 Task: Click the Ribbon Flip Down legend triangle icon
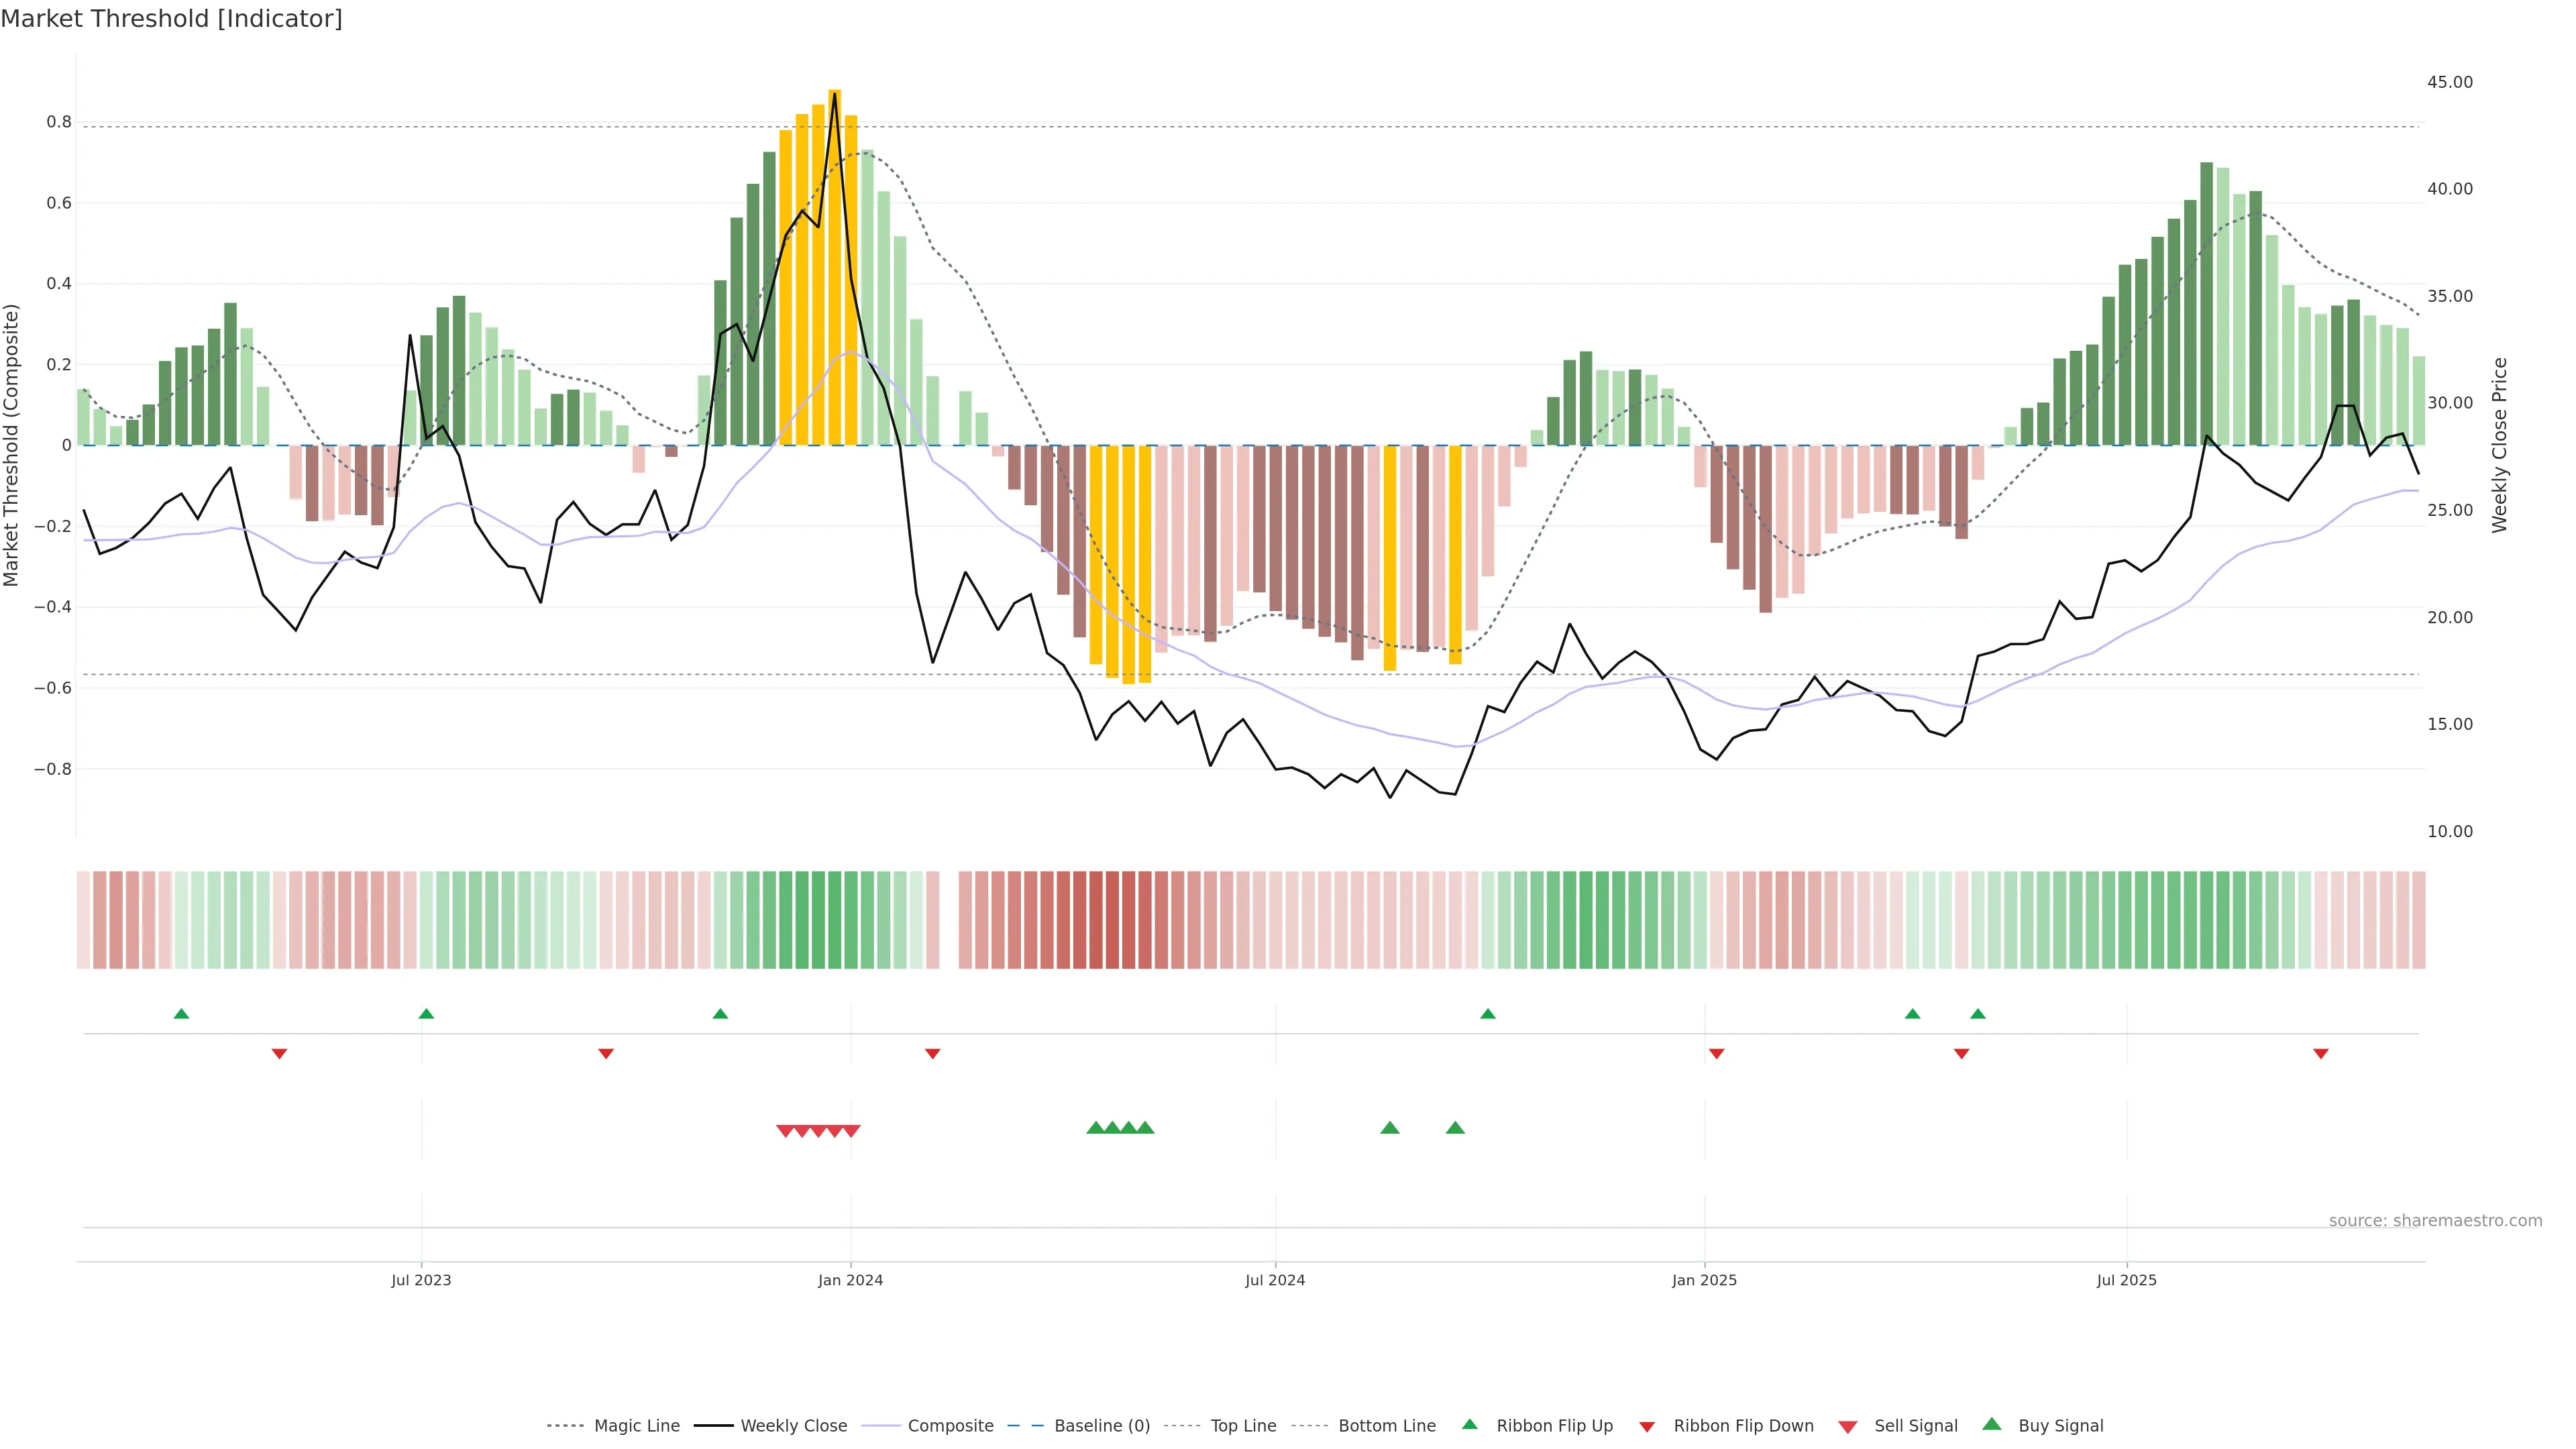pyautogui.click(x=1647, y=1426)
